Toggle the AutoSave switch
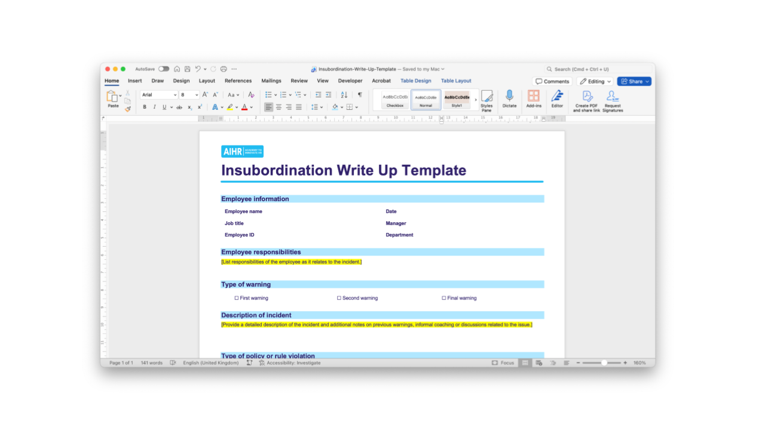 pos(163,69)
